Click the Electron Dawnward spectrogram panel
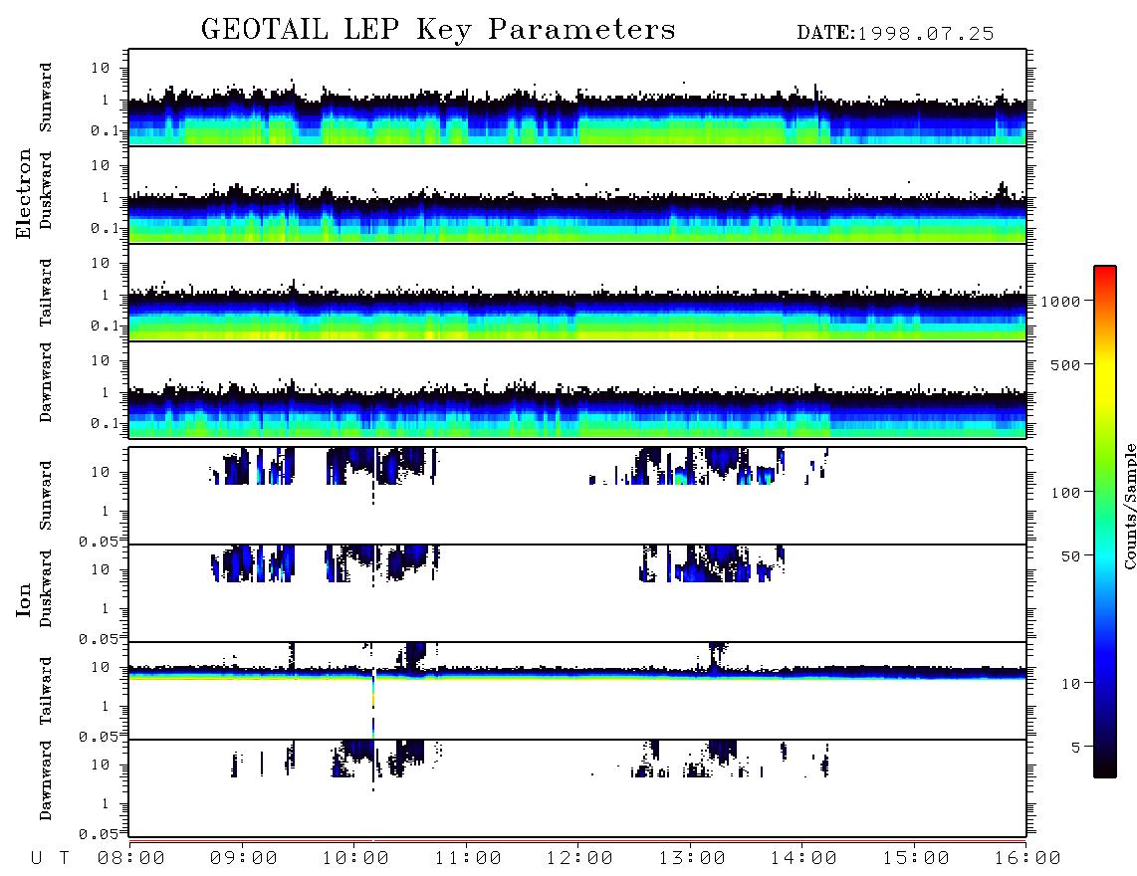Screen dimensions: 1137x876 [577, 389]
